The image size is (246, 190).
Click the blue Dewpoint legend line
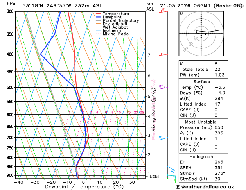[x=99, y=17]
